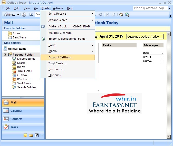The height and width of the screenshot is (146, 173).
Task: Click the scrollbar up arrow
Action: point(169,34)
